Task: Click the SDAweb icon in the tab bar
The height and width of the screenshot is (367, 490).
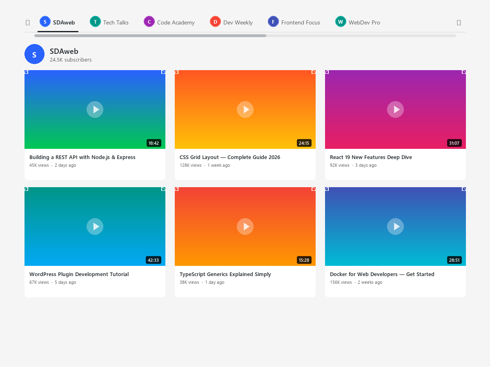Action: tap(45, 21)
